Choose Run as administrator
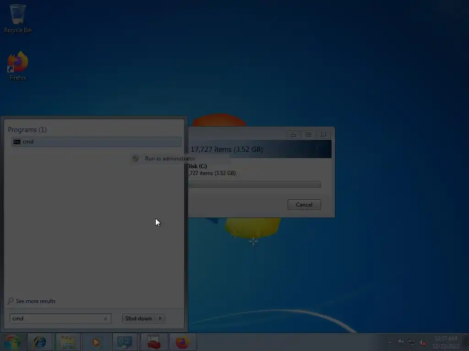469x351 pixels. 180,159
